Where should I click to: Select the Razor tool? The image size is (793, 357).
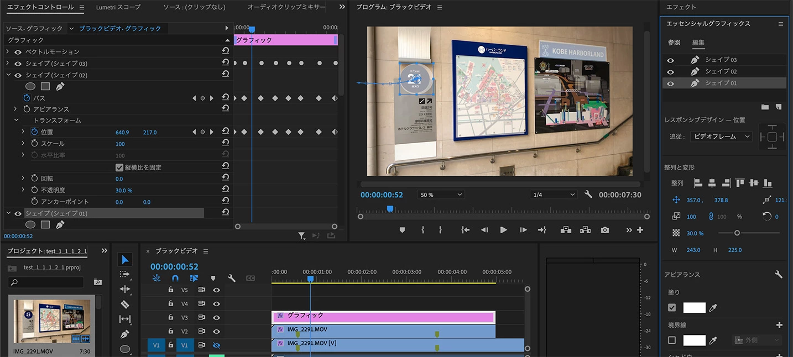click(125, 304)
